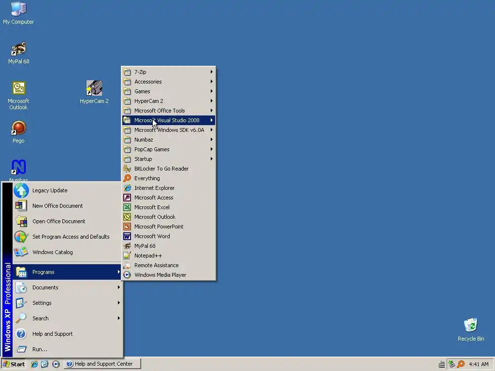Launch Everything from Programs menu
This screenshot has width=495, height=371.
point(169,178)
